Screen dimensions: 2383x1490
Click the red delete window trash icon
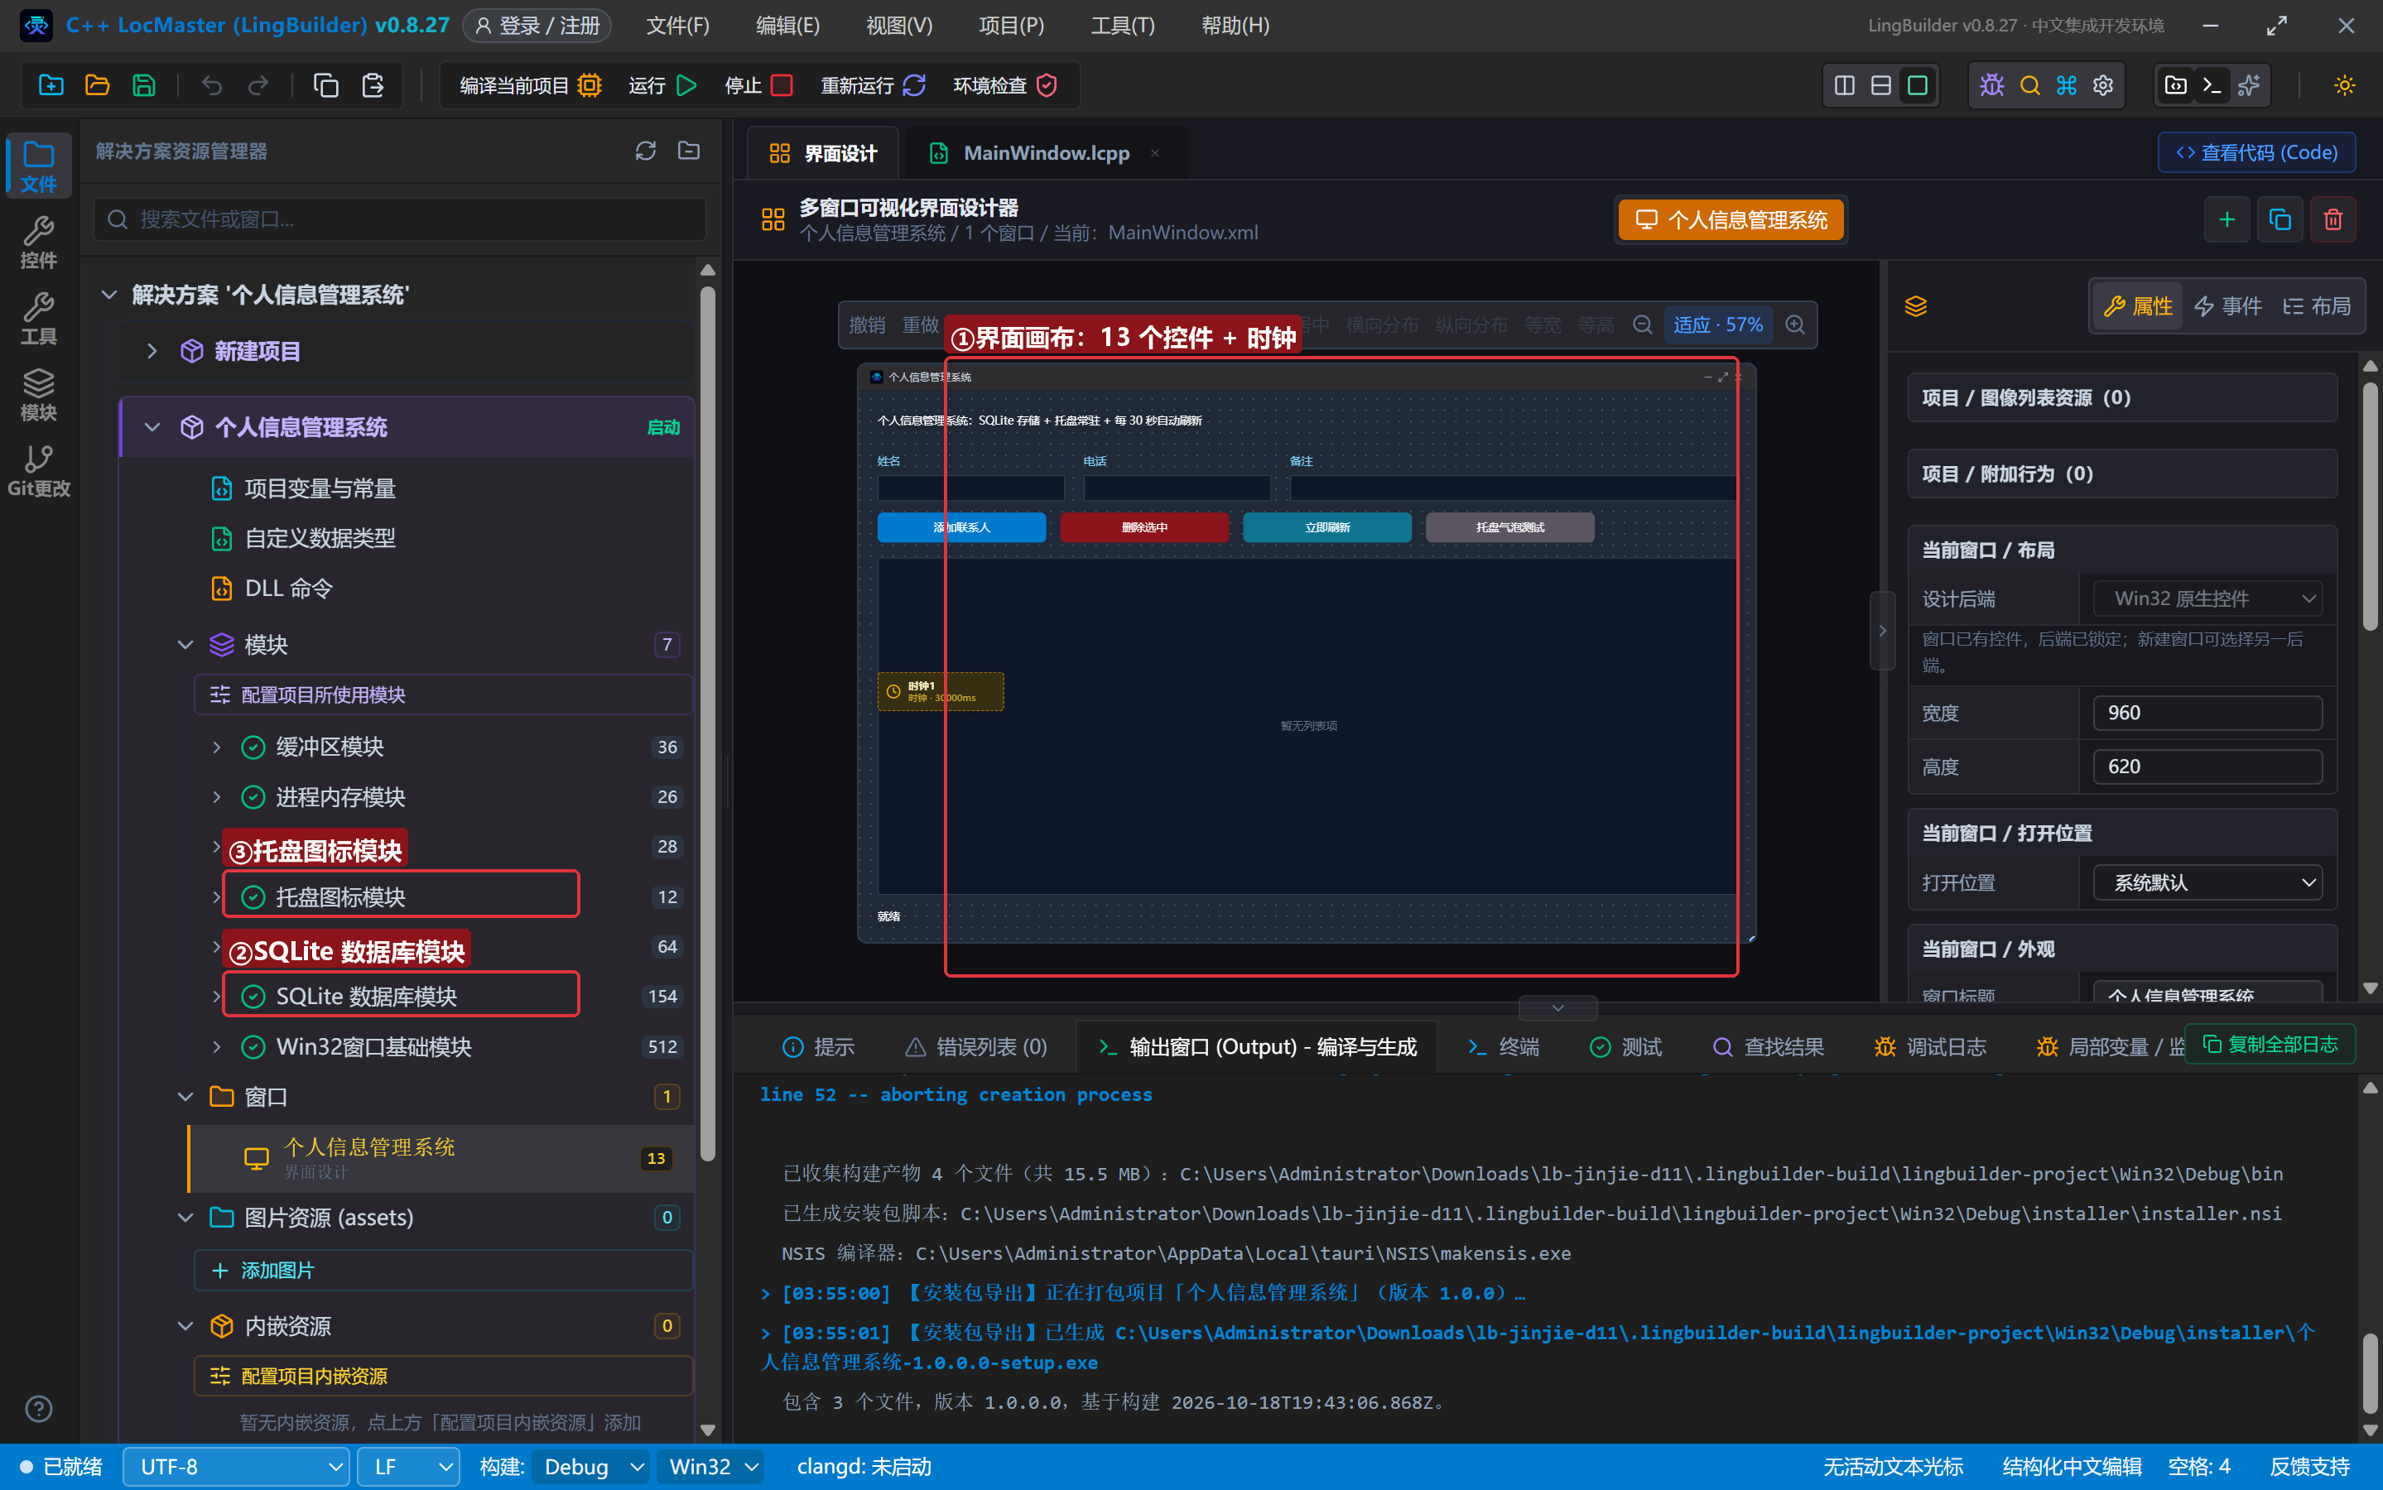pos(2332,219)
